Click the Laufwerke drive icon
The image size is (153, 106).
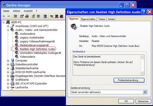pos(12,87)
